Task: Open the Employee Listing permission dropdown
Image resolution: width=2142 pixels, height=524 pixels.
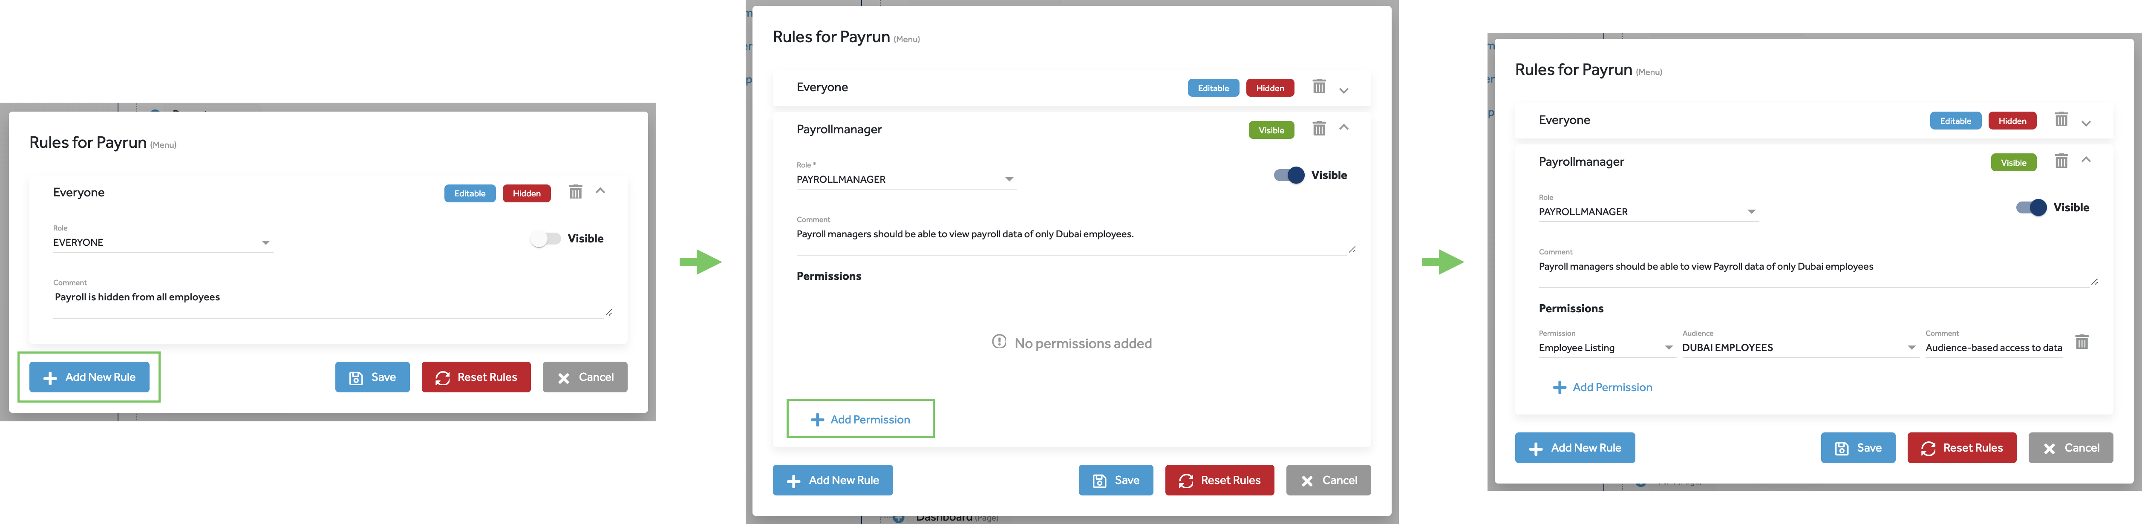Action: pyautogui.click(x=1668, y=348)
